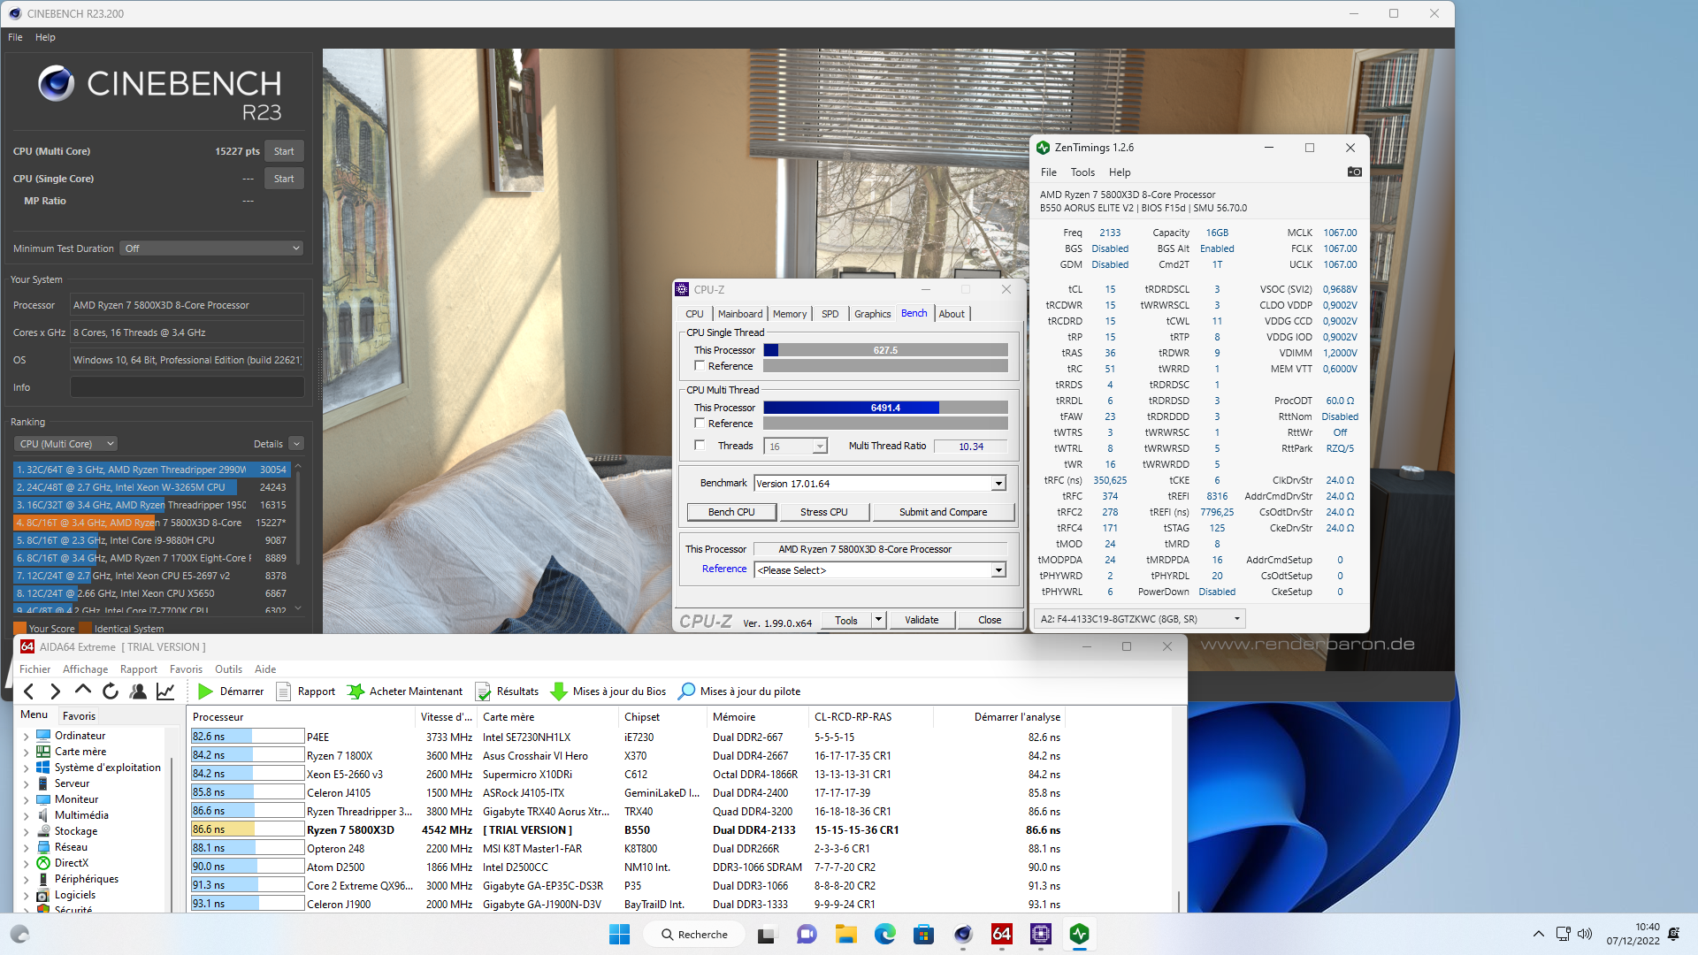Open Microsoft Store from the taskbar

[924, 934]
